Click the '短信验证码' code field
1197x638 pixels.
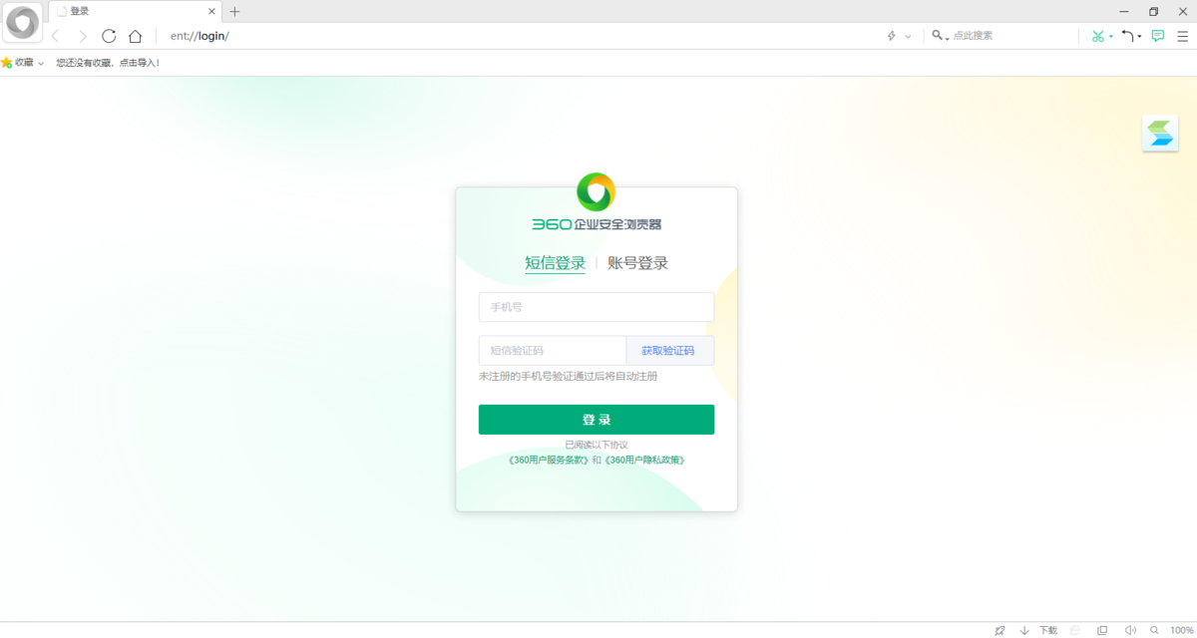[x=553, y=351]
